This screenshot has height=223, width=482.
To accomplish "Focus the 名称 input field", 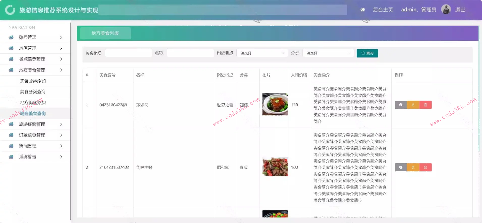I will (x=190, y=53).
